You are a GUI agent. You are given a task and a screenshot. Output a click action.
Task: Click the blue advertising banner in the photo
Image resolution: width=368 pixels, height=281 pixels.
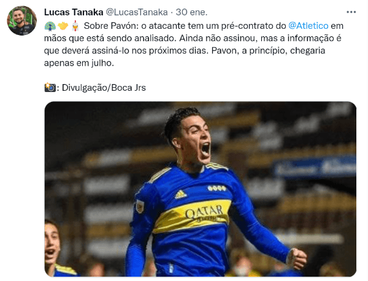pyautogui.click(x=315, y=167)
